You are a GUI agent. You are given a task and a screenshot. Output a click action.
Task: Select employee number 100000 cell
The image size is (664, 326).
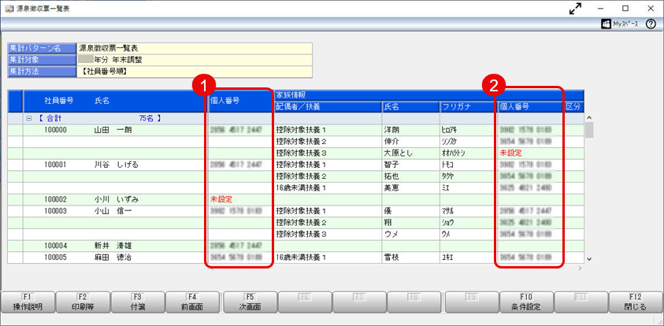pos(55,130)
